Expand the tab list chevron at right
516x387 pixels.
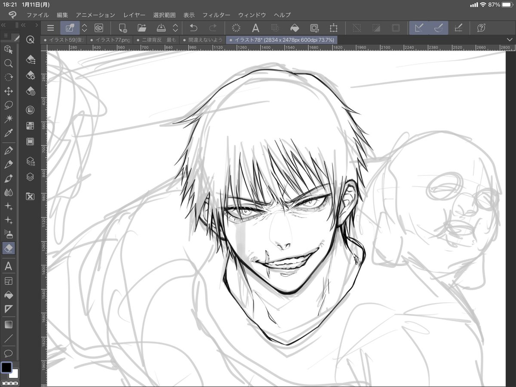point(510,40)
